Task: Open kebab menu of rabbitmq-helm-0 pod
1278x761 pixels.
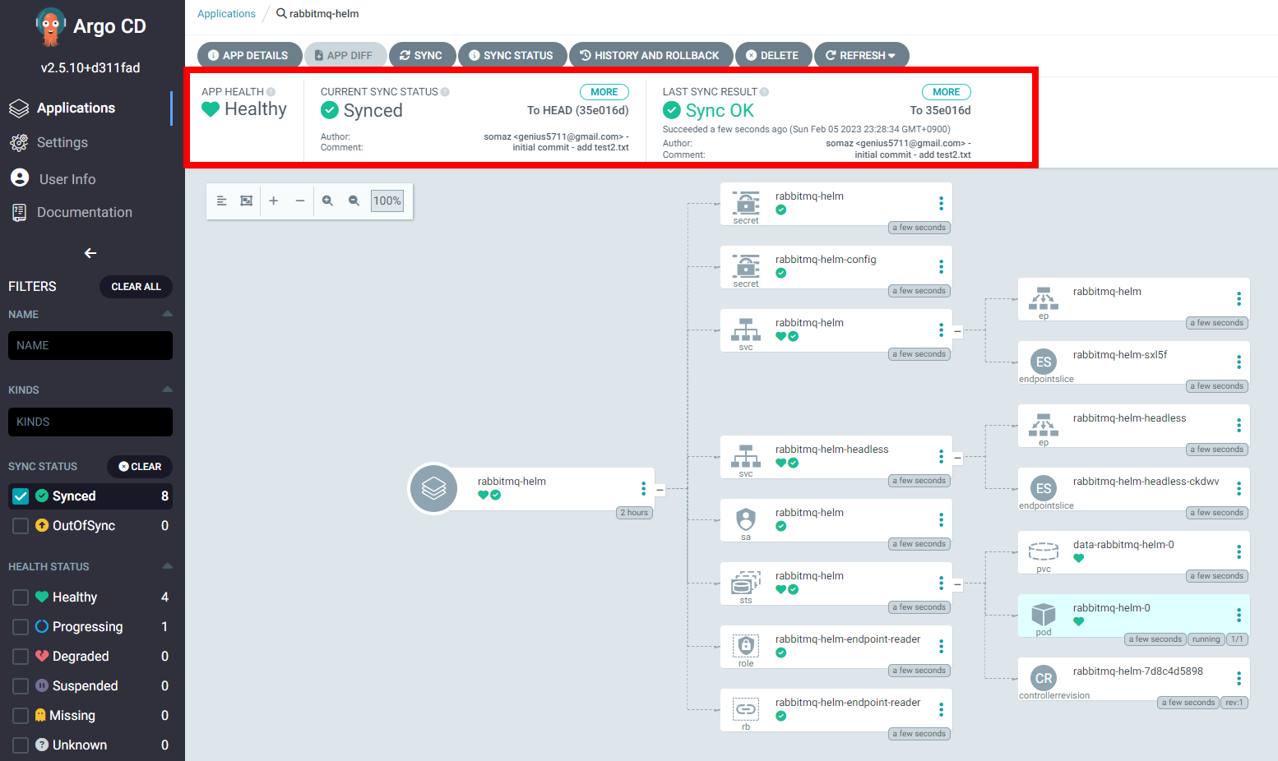Action: coord(1239,615)
